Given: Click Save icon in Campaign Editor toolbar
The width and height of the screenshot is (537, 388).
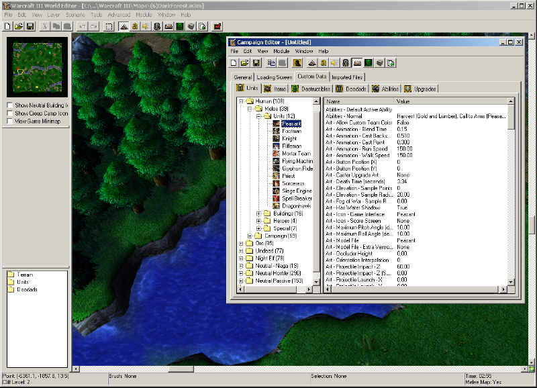Looking at the screenshot, I should coord(256,63).
